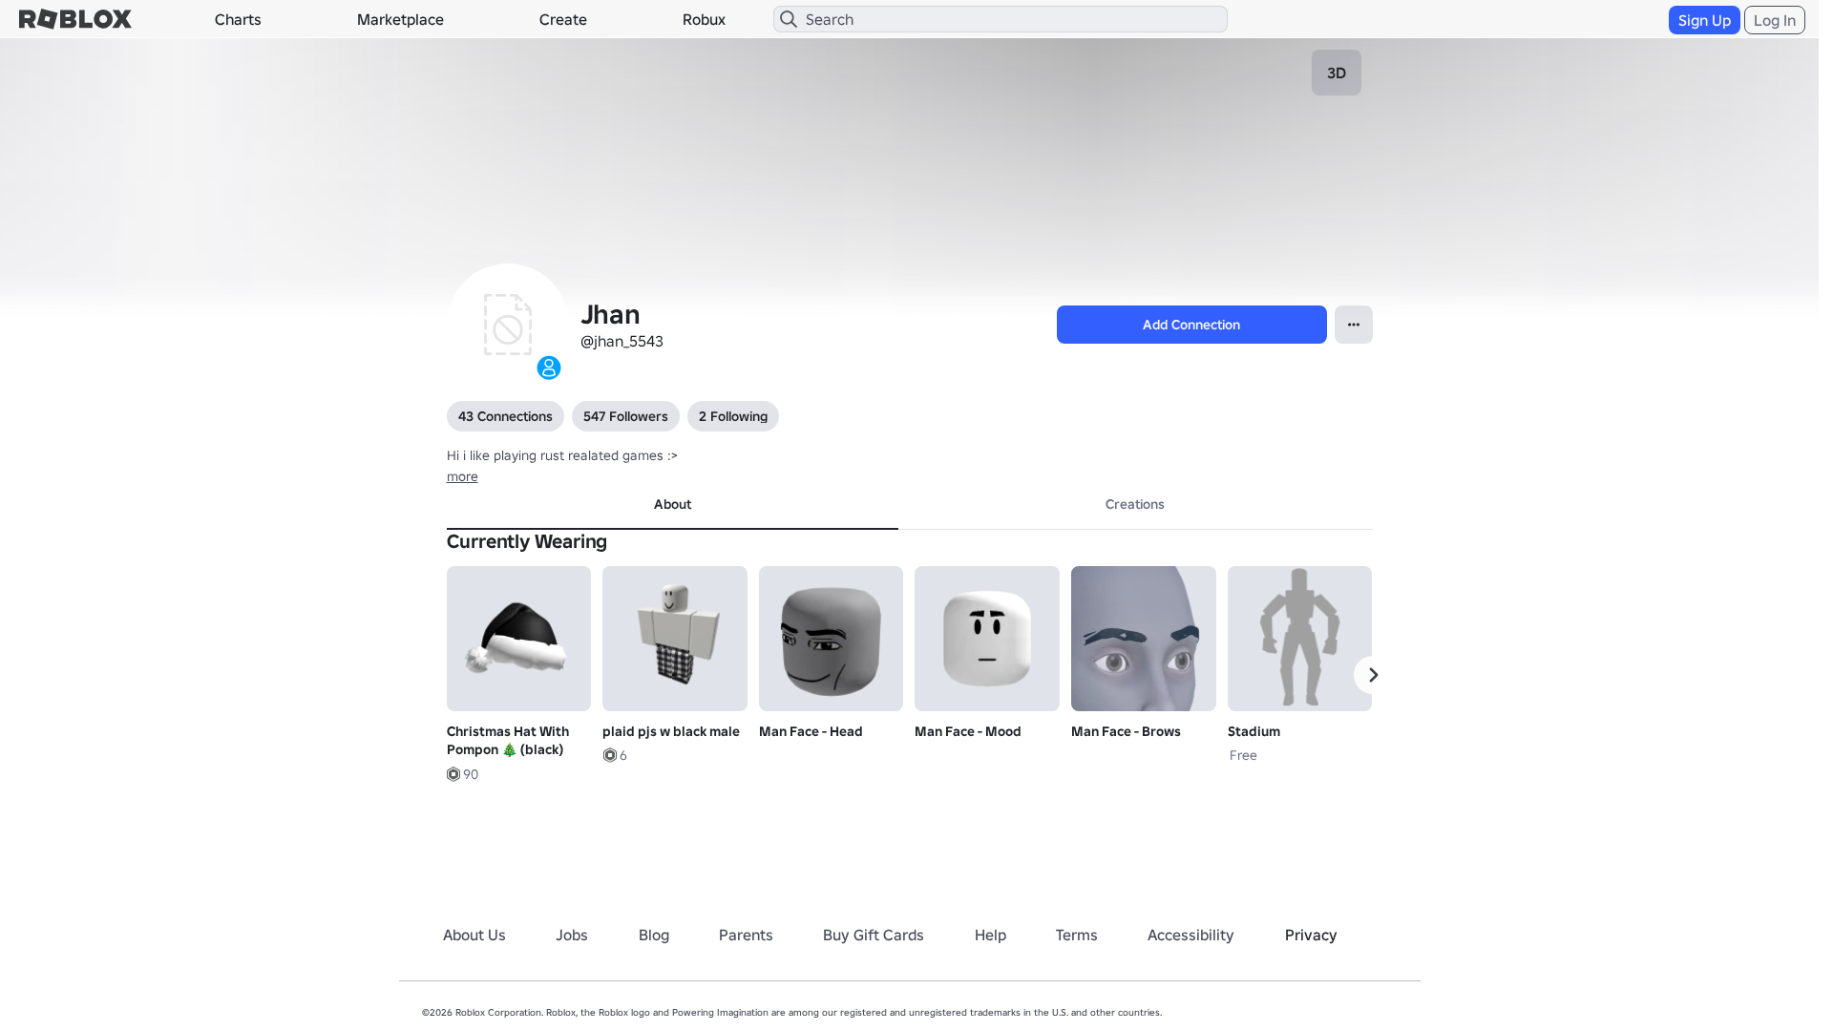Open the Man Face - Brows thumbnail
Screen dimensions: 1833x1031
[1144, 639]
